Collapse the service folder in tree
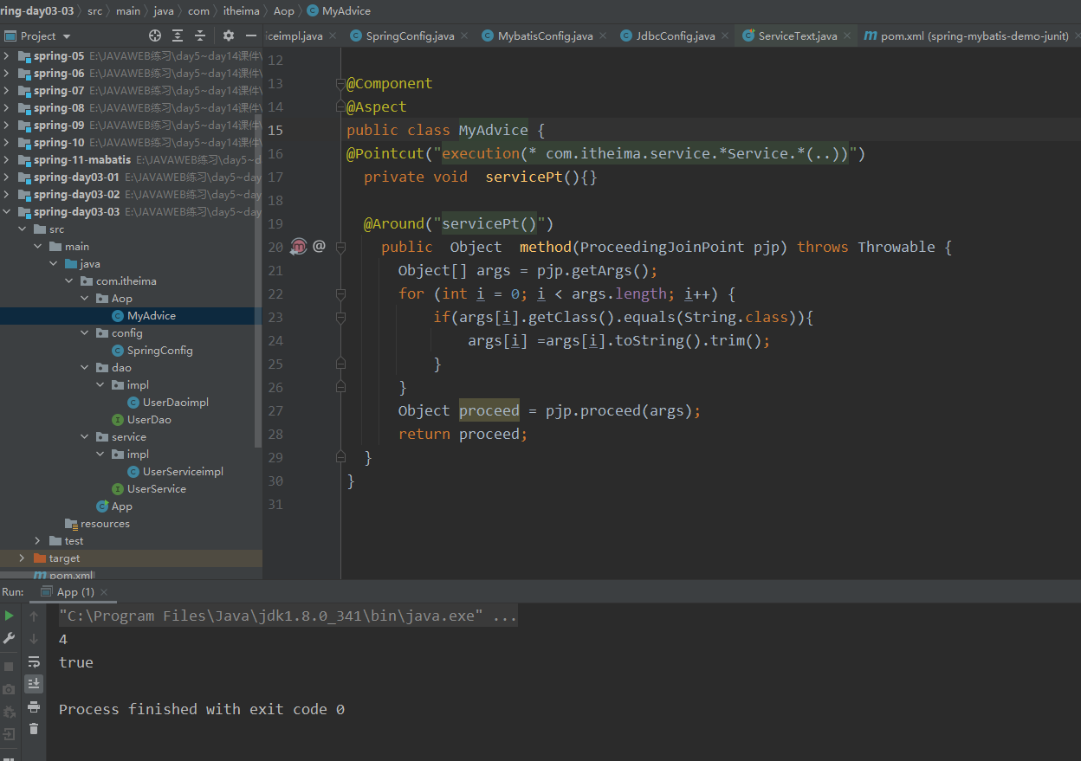Image resolution: width=1081 pixels, height=761 pixels. coord(84,437)
